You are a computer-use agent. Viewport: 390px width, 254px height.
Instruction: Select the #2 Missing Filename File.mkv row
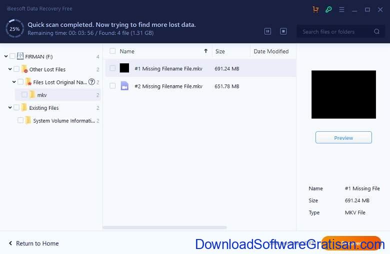coord(200,86)
